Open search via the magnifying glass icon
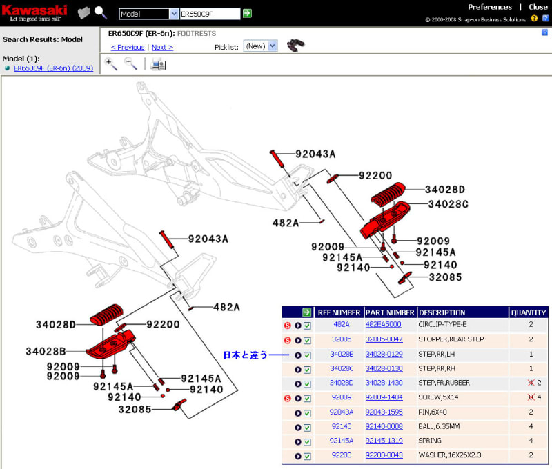The width and height of the screenshot is (552, 469). coord(101,12)
